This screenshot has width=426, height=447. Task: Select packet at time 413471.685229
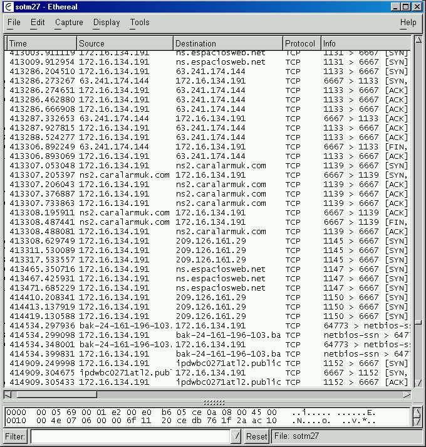tap(207, 288)
